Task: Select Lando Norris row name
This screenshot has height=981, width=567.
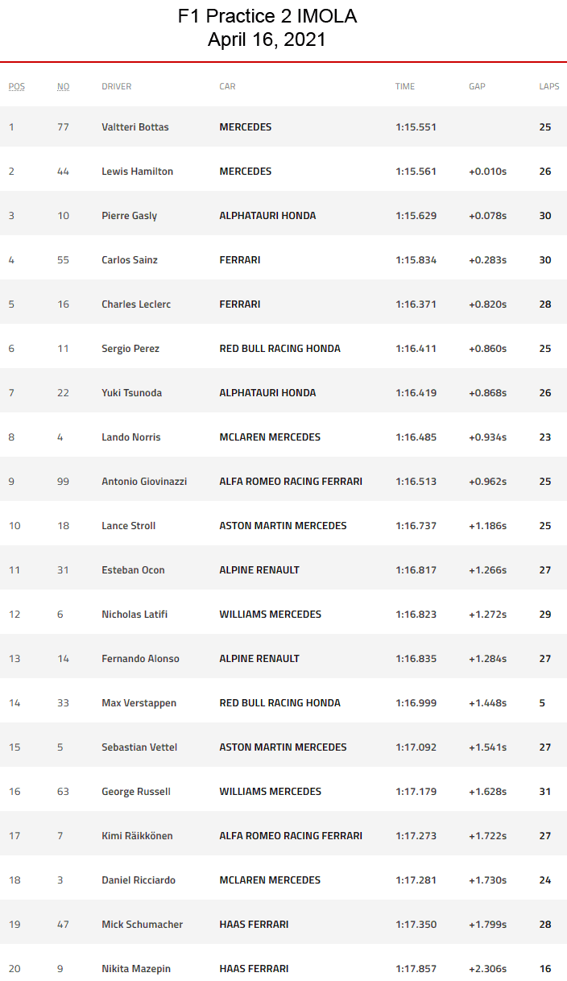Action: pos(130,437)
